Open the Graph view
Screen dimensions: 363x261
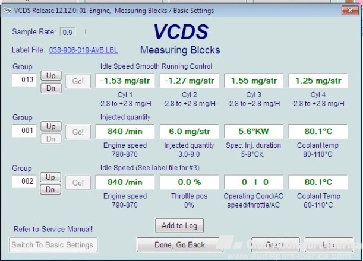pyautogui.click(x=274, y=244)
